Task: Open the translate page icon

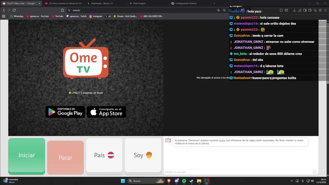Action: pos(218,10)
